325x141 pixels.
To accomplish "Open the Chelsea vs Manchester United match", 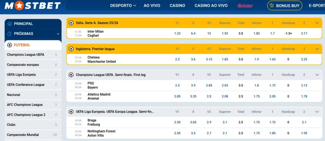I will tap(102, 60).
